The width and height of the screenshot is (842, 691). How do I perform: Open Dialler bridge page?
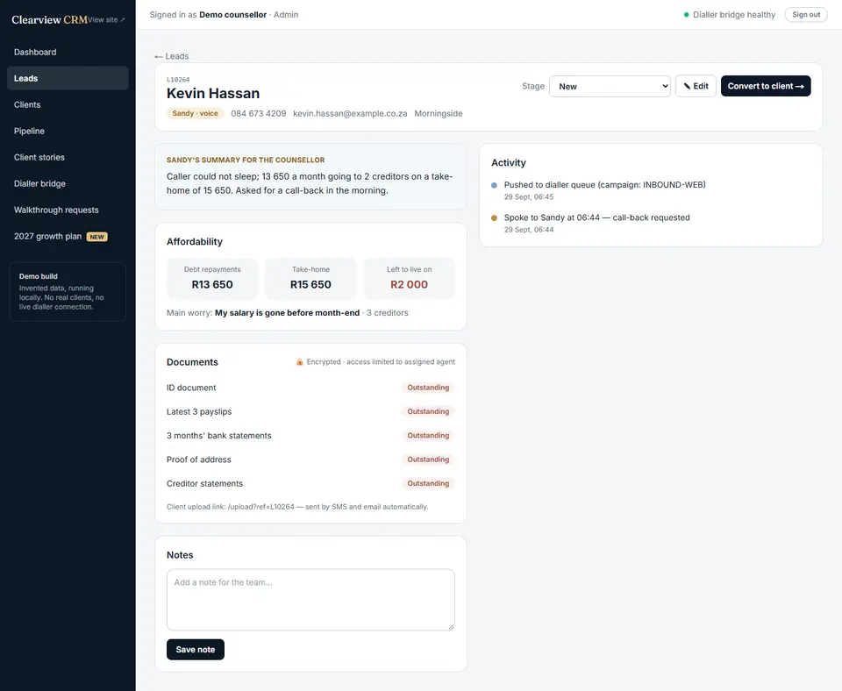[x=68, y=183]
